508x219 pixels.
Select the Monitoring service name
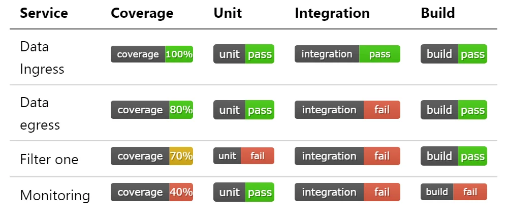tap(55, 195)
